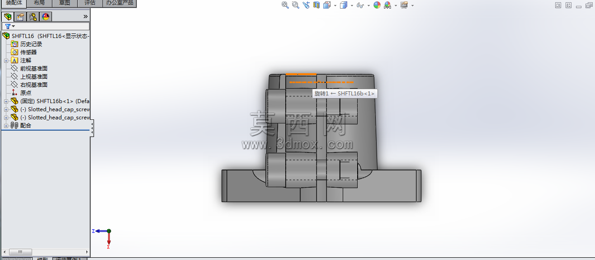Select the Zoom to Area tool
This screenshot has height=260, width=595.
point(296,5)
